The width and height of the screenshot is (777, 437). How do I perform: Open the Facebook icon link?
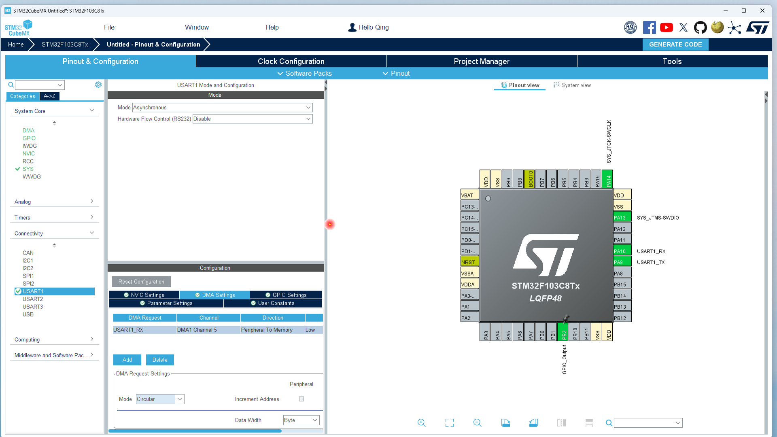coord(649,28)
